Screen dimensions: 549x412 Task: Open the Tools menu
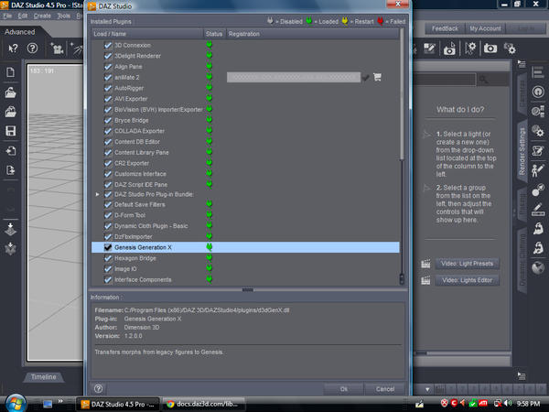click(x=63, y=16)
